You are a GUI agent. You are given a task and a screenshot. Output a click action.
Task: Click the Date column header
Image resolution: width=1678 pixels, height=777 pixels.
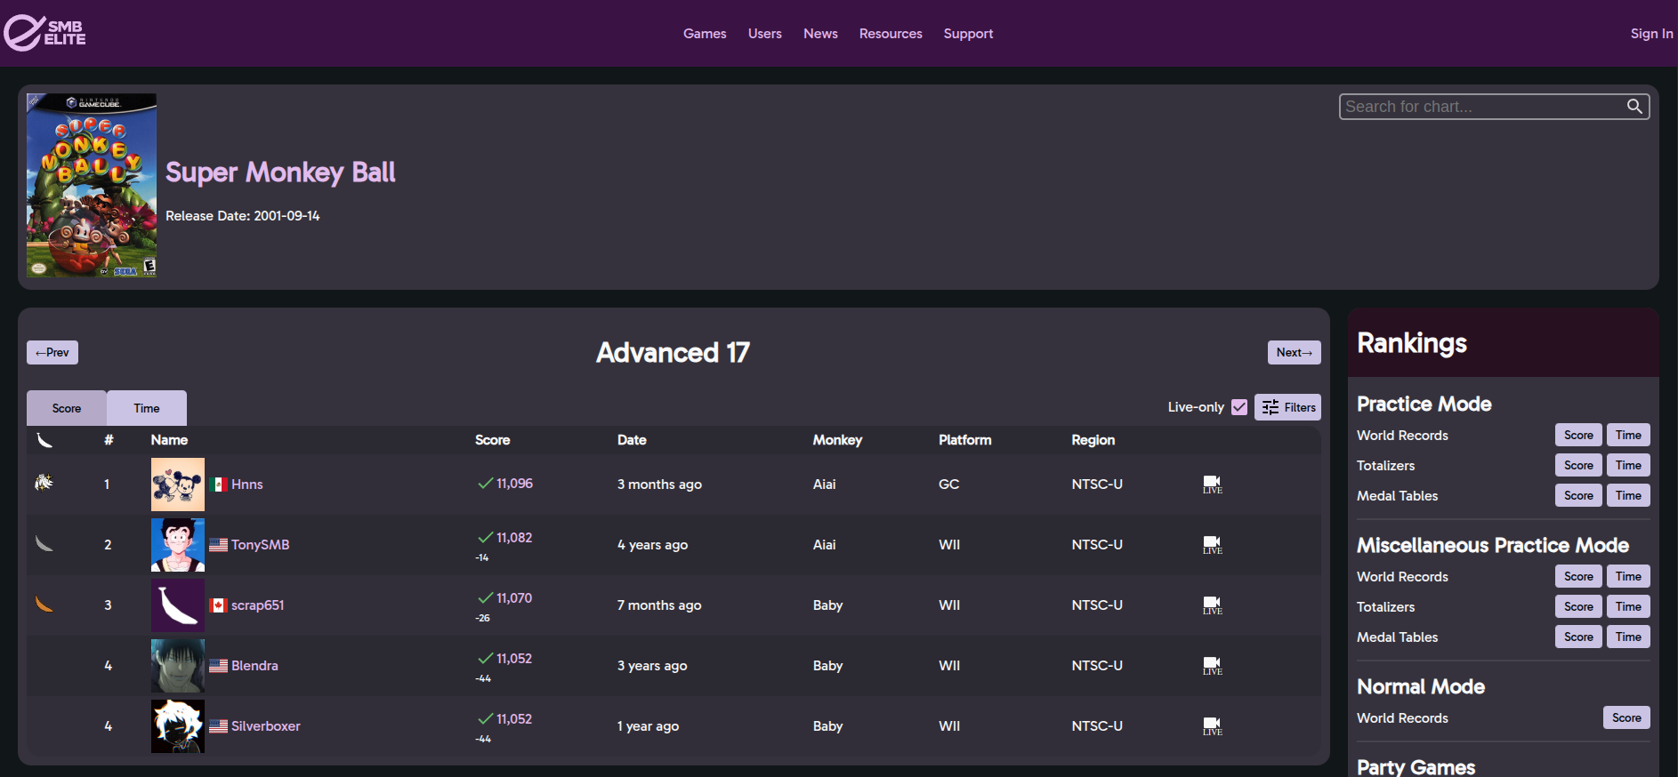click(x=632, y=440)
